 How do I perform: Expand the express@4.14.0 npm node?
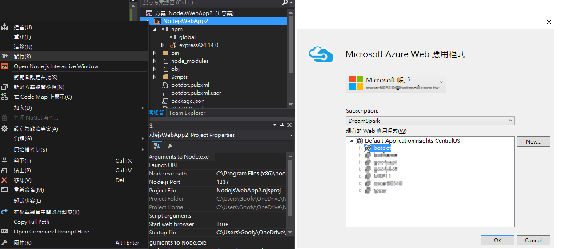163,45
